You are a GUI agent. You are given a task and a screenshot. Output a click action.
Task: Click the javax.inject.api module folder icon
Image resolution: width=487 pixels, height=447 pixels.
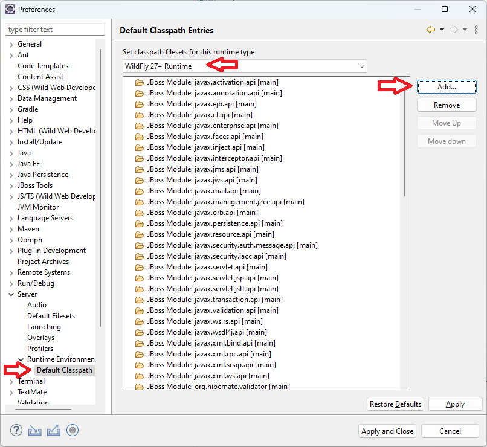click(140, 147)
